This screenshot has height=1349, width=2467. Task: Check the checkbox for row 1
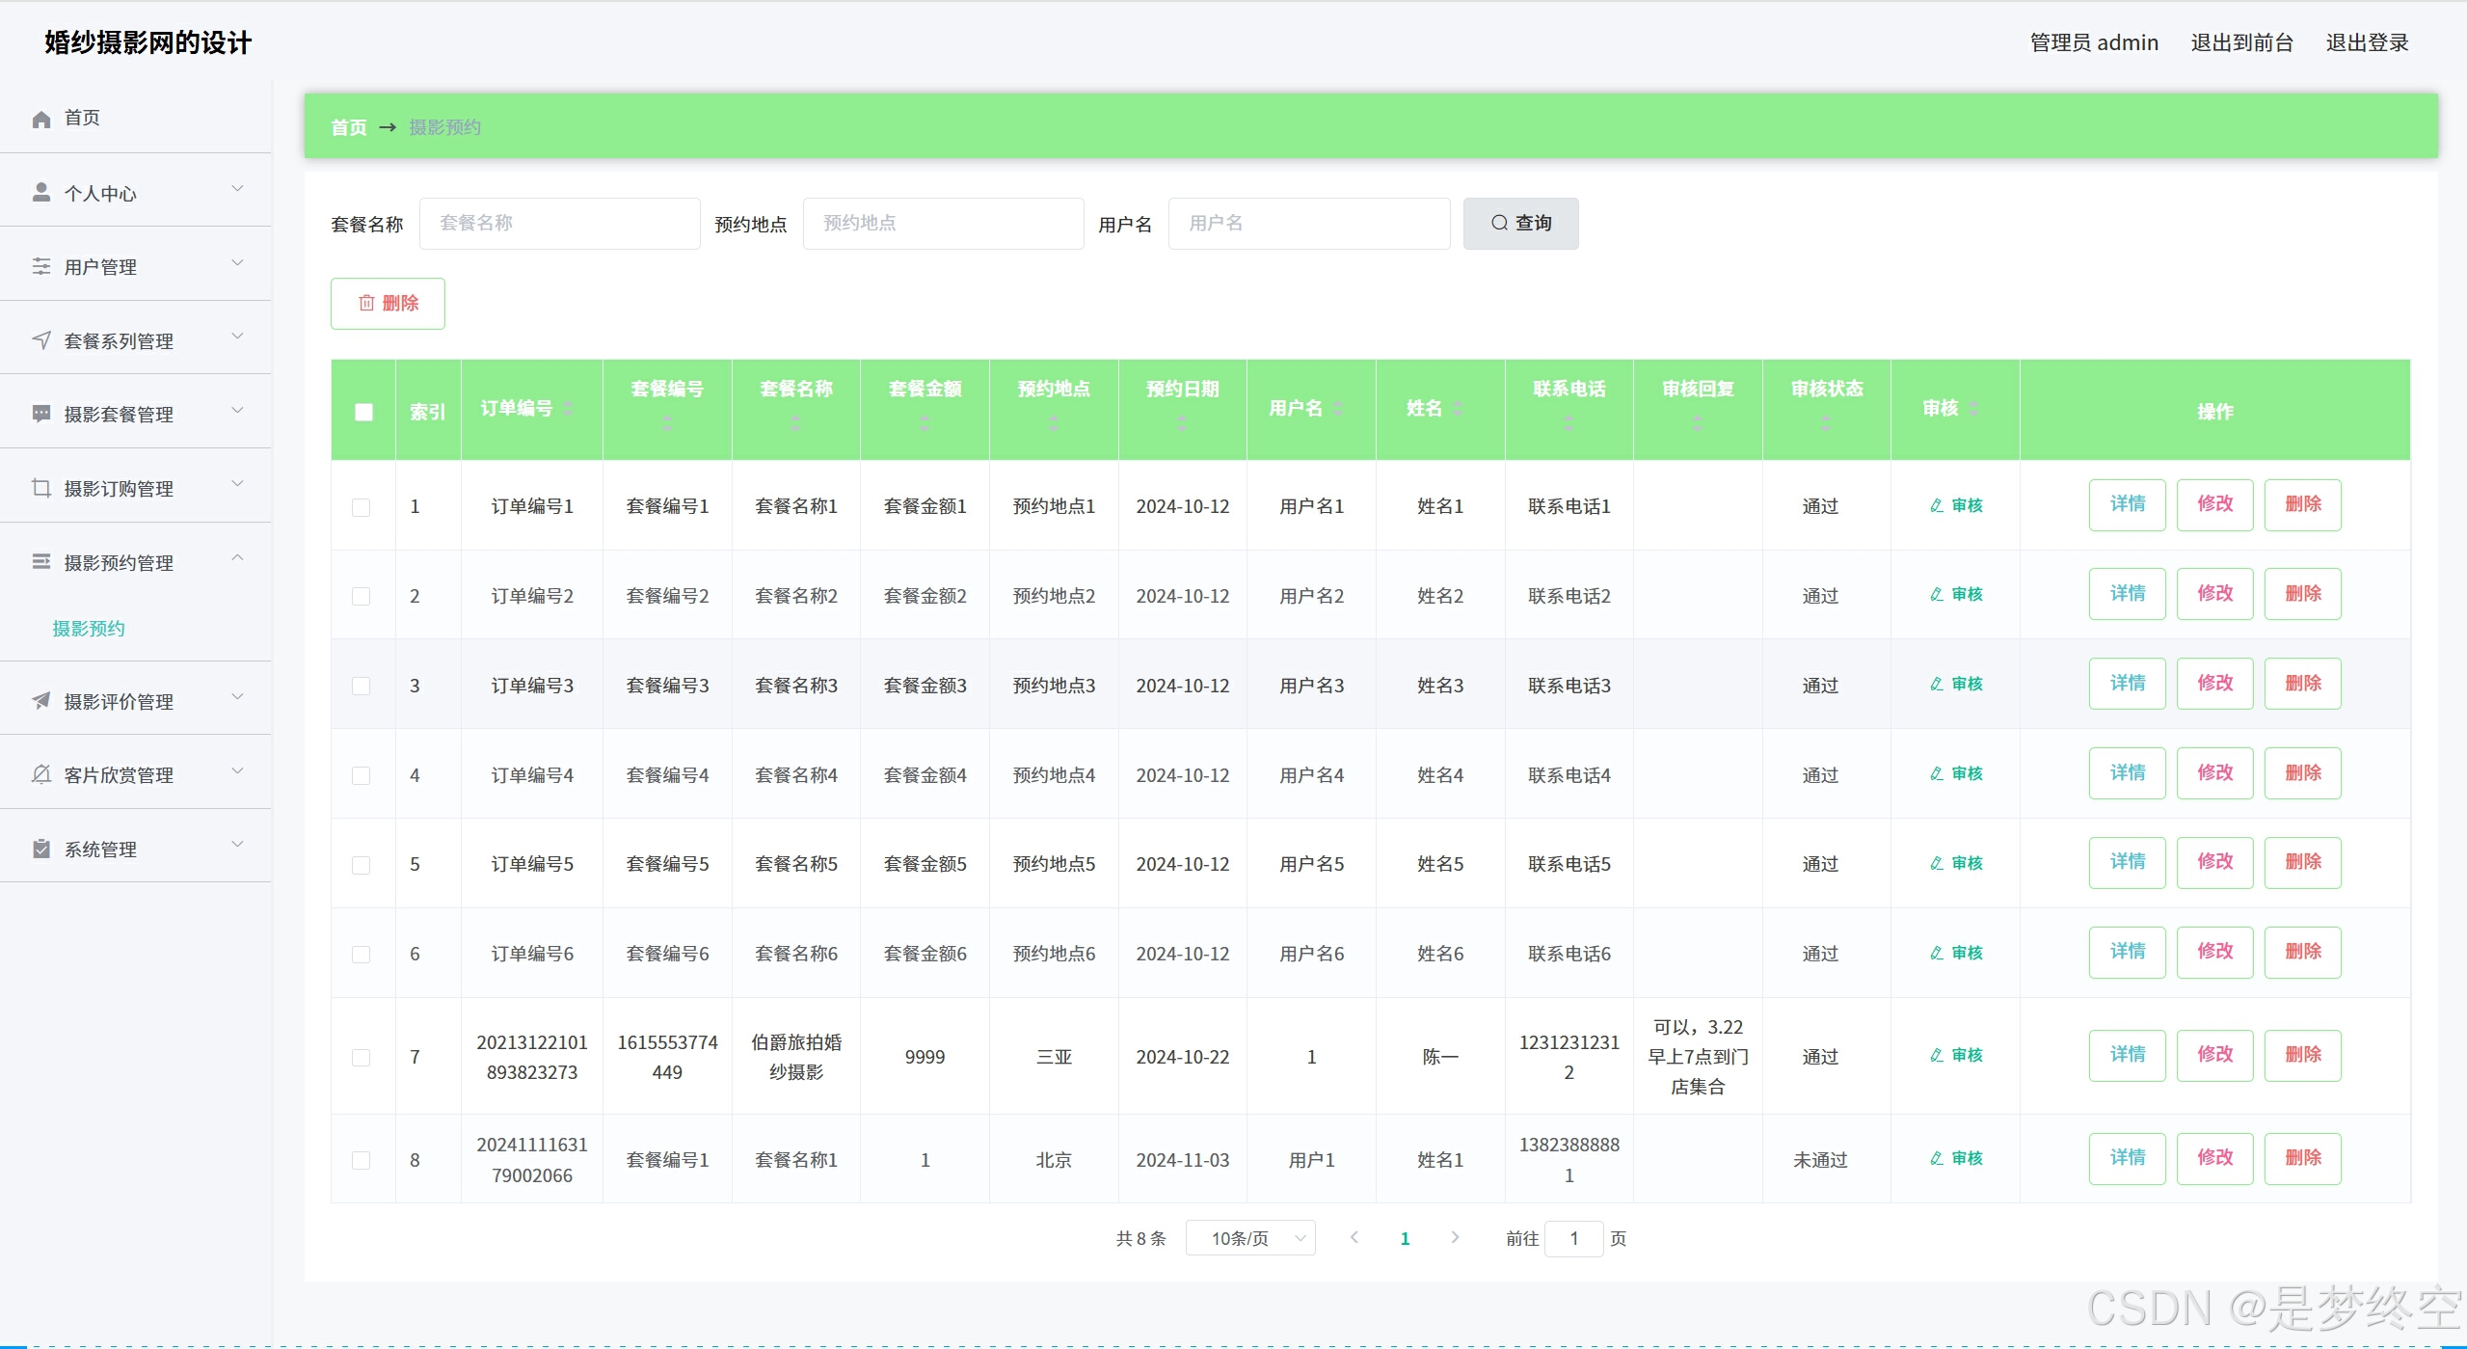pos(361,506)
